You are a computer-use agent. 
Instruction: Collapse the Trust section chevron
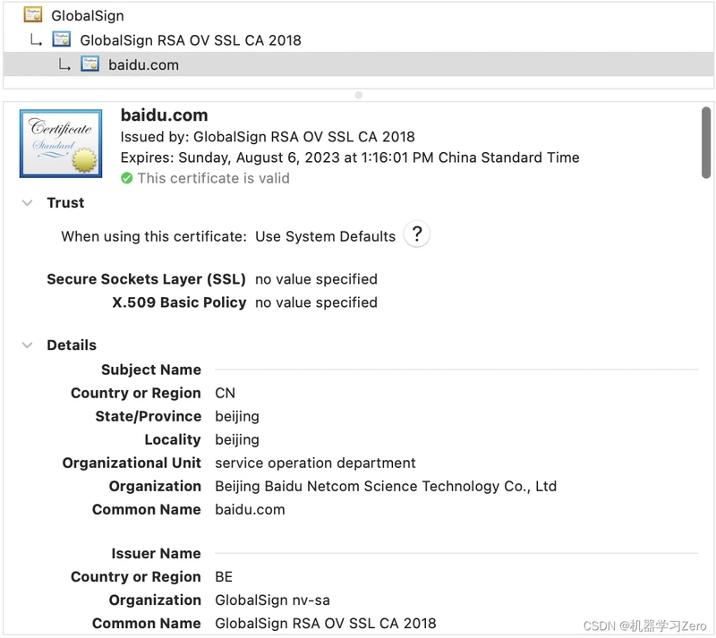28,203
